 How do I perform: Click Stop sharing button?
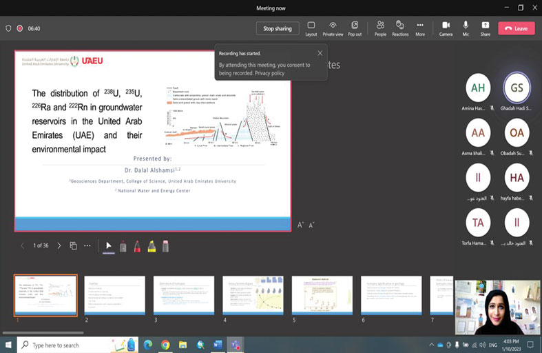click(278, 28)
